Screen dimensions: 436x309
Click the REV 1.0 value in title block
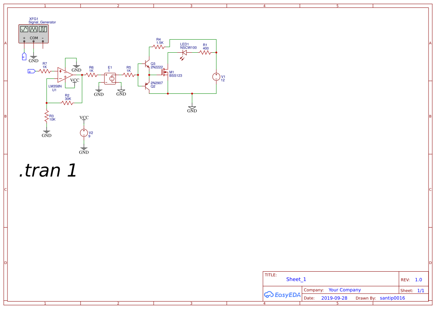point(418,279)
